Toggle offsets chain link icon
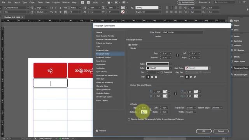Image resolution: width=249 pixels, height=140 pixels. (x=151, y=110)
